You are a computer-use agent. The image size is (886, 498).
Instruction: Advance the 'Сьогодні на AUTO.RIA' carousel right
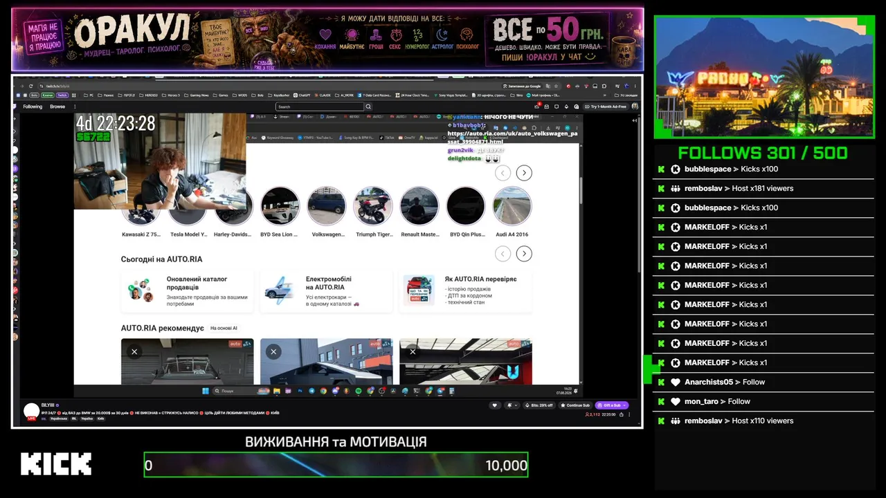pyautogui.click(x=524, y=254)
